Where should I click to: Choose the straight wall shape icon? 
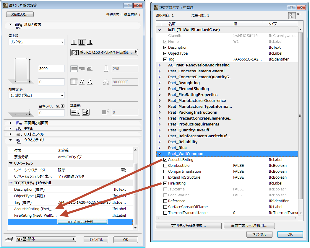pyautogui.click(x=74, y=69)
